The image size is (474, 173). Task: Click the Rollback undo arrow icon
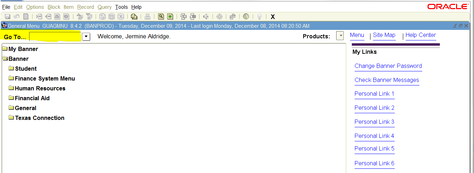(x=17, y=17)
